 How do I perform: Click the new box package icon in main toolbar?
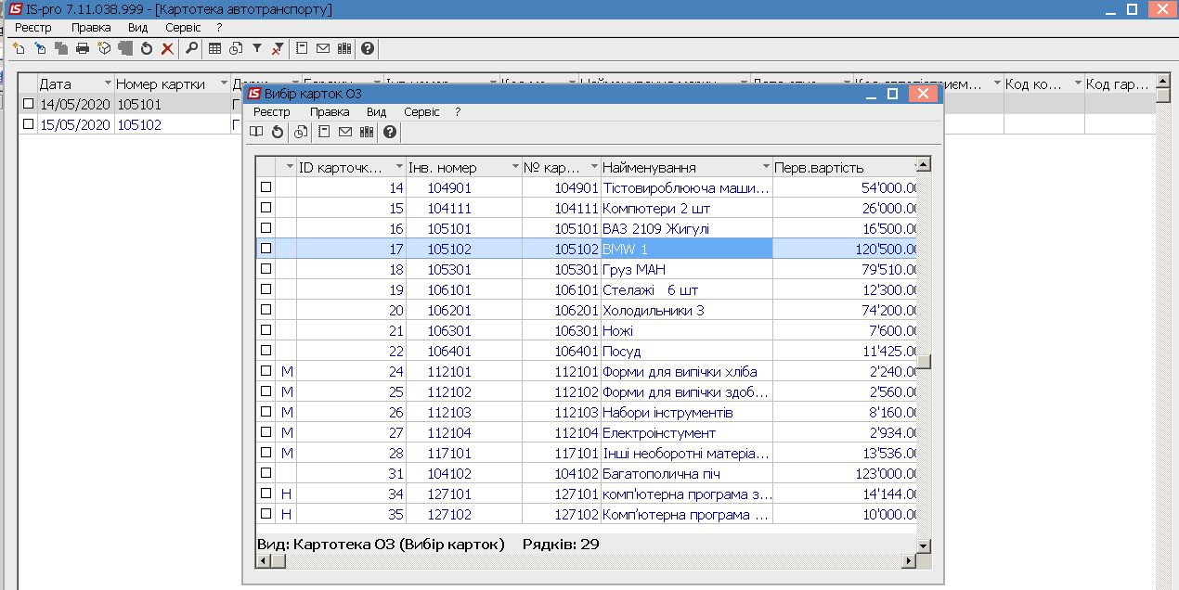104,48
